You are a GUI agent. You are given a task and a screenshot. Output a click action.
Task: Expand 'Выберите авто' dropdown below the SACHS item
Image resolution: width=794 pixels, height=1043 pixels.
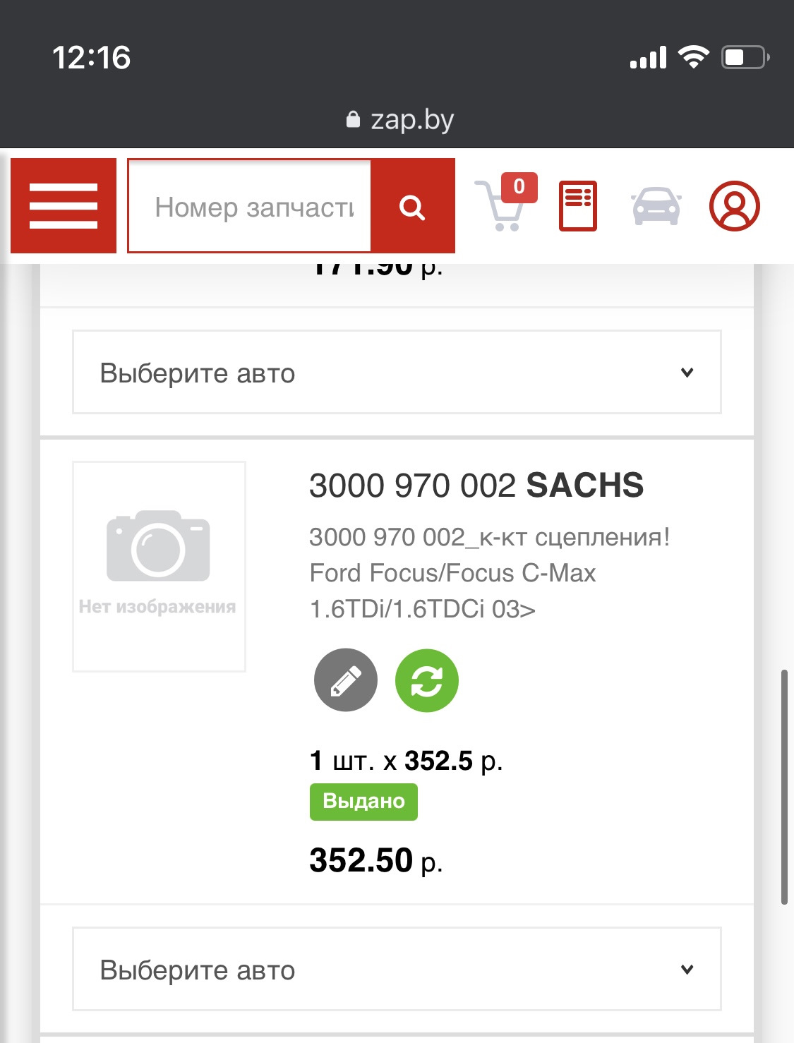click(x=397, y=969)
